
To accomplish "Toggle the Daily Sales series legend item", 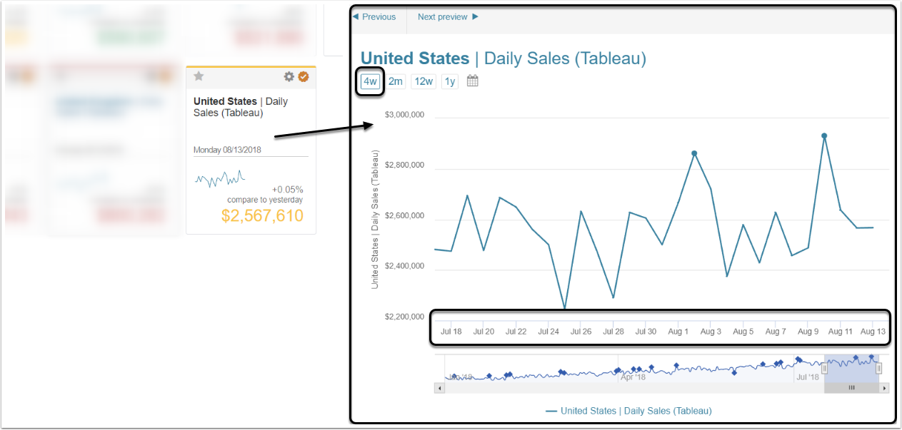I will pyautogui.click(x=628, y=411).
